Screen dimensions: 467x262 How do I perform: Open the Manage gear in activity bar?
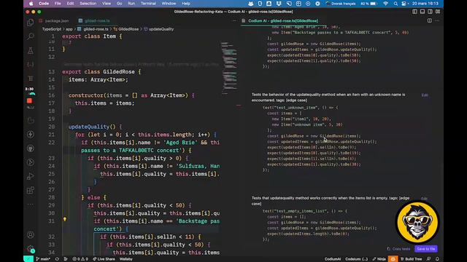(31, 249)
